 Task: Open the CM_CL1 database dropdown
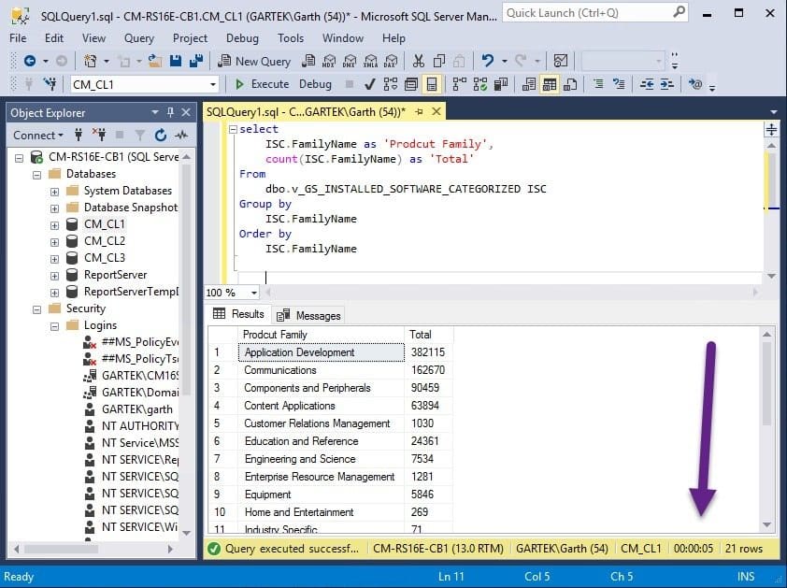coord(213,84)
